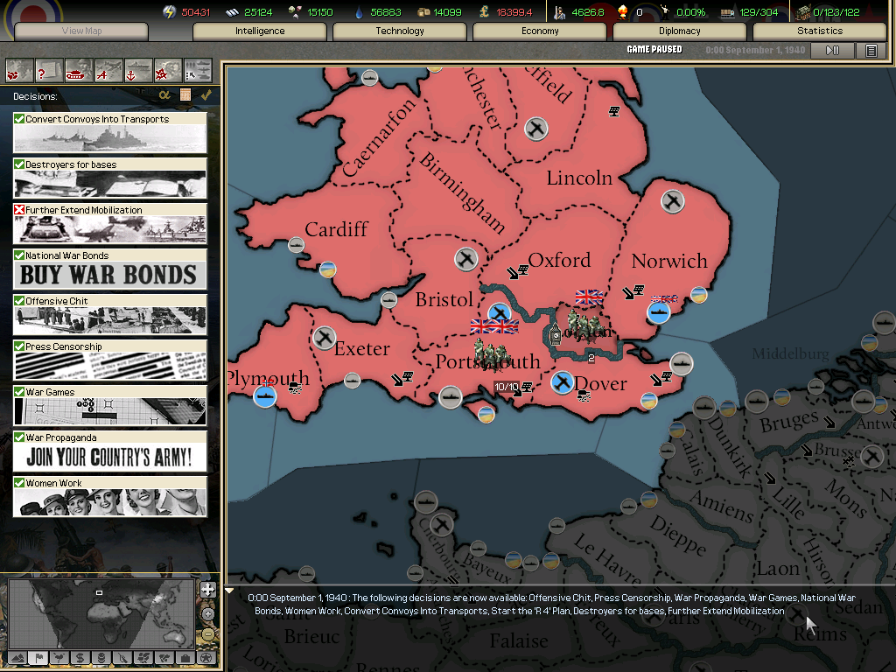Image resolution: width=896 pixels, height=672 pixels.
Task: Select the political flag map mode icon
Action: click(x=38, y=658)
